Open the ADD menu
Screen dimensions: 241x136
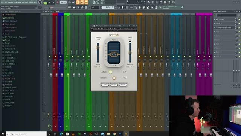coord(9,2)
